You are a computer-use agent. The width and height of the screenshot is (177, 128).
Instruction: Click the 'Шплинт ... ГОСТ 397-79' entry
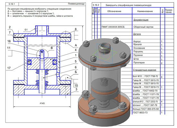[x=145, y=105]
